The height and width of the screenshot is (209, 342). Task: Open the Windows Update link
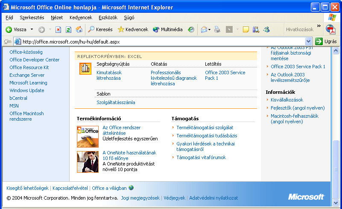[27, 90]
